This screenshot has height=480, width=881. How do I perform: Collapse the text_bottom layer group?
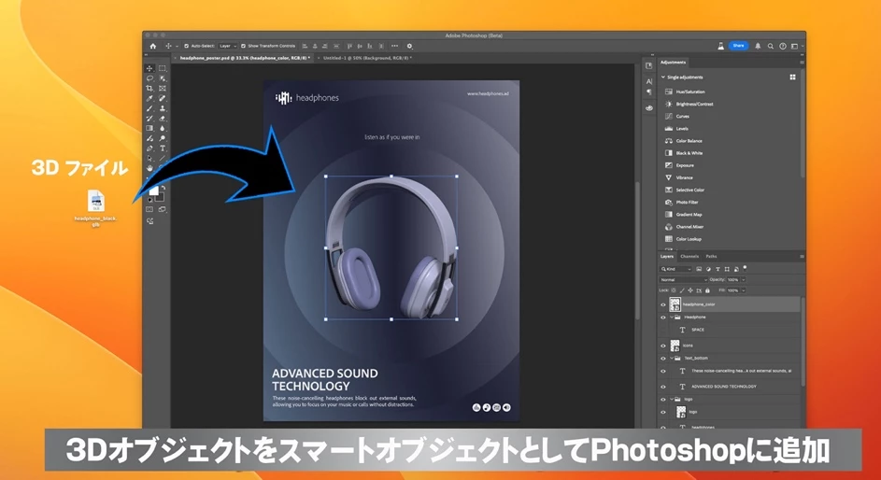pos(672,359)
